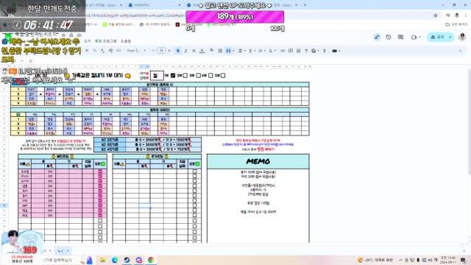The height and width of the screenshot is (265, 471).
Task: Choose the cell borders tool
Action: click(x=220, y=51)
